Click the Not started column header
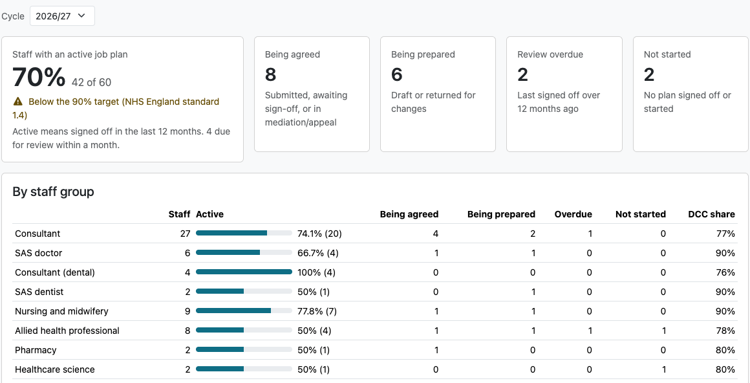The height and width of the screenshot is (383, 750). pos(641,214)
